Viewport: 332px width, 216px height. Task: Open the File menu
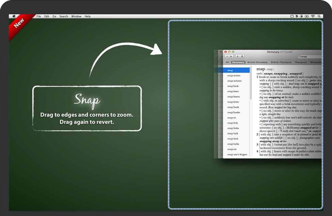tap(38, 16)
